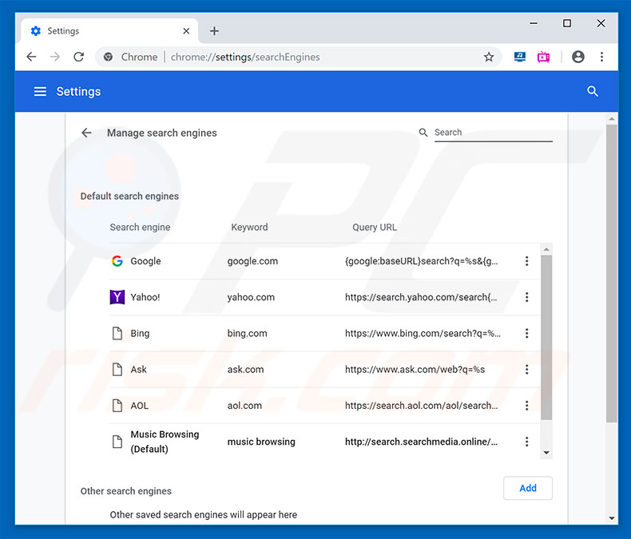Open the Settings hamburger menu

coord(40,92)
